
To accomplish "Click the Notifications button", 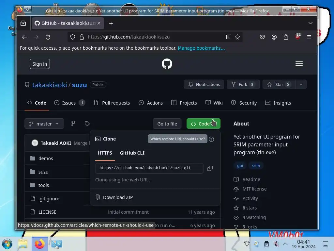I will 204,85.
